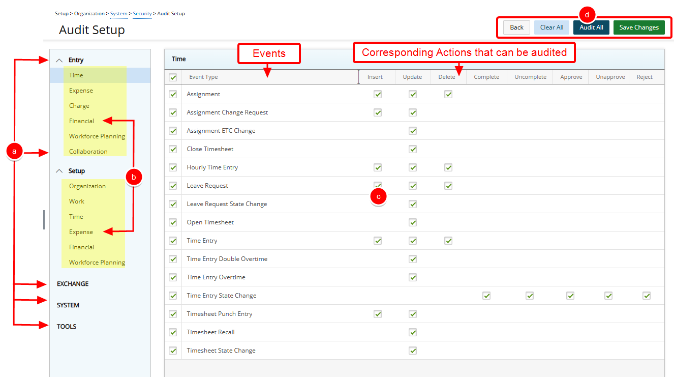Collapse the Setup section chevron
The height and width of the screenshot is (377, 674).
point(59,171)
